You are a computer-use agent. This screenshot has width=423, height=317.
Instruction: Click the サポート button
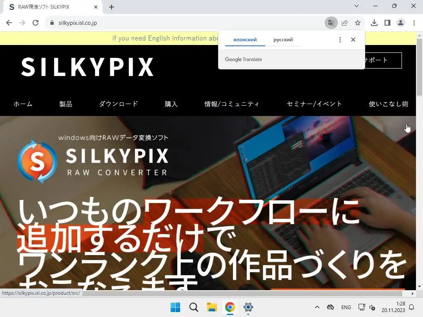(383, 60)
